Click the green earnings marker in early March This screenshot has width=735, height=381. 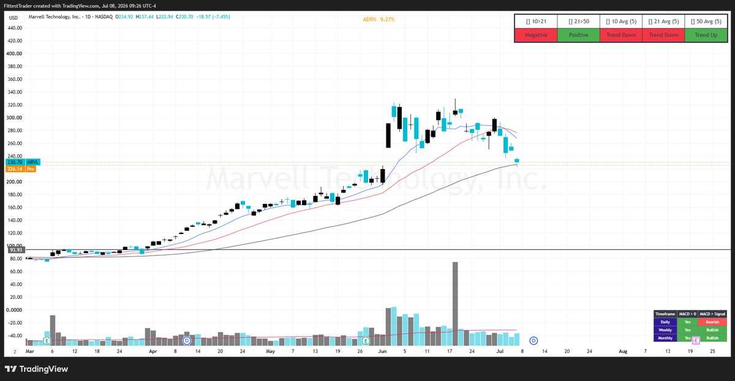(x=47, y=340)
